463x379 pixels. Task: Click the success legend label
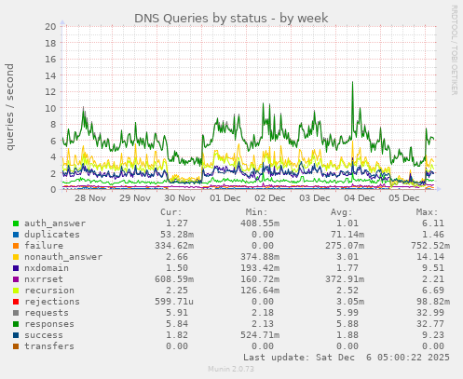click(x=44, y=335)
